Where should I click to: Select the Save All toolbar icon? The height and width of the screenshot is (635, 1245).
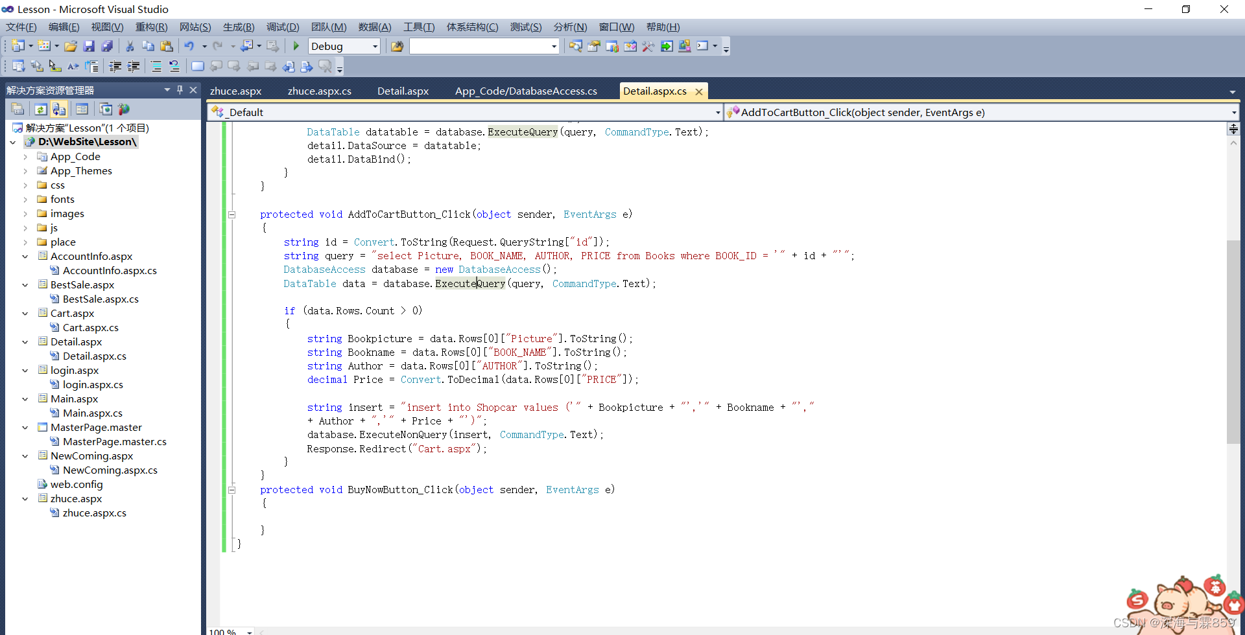108,46
